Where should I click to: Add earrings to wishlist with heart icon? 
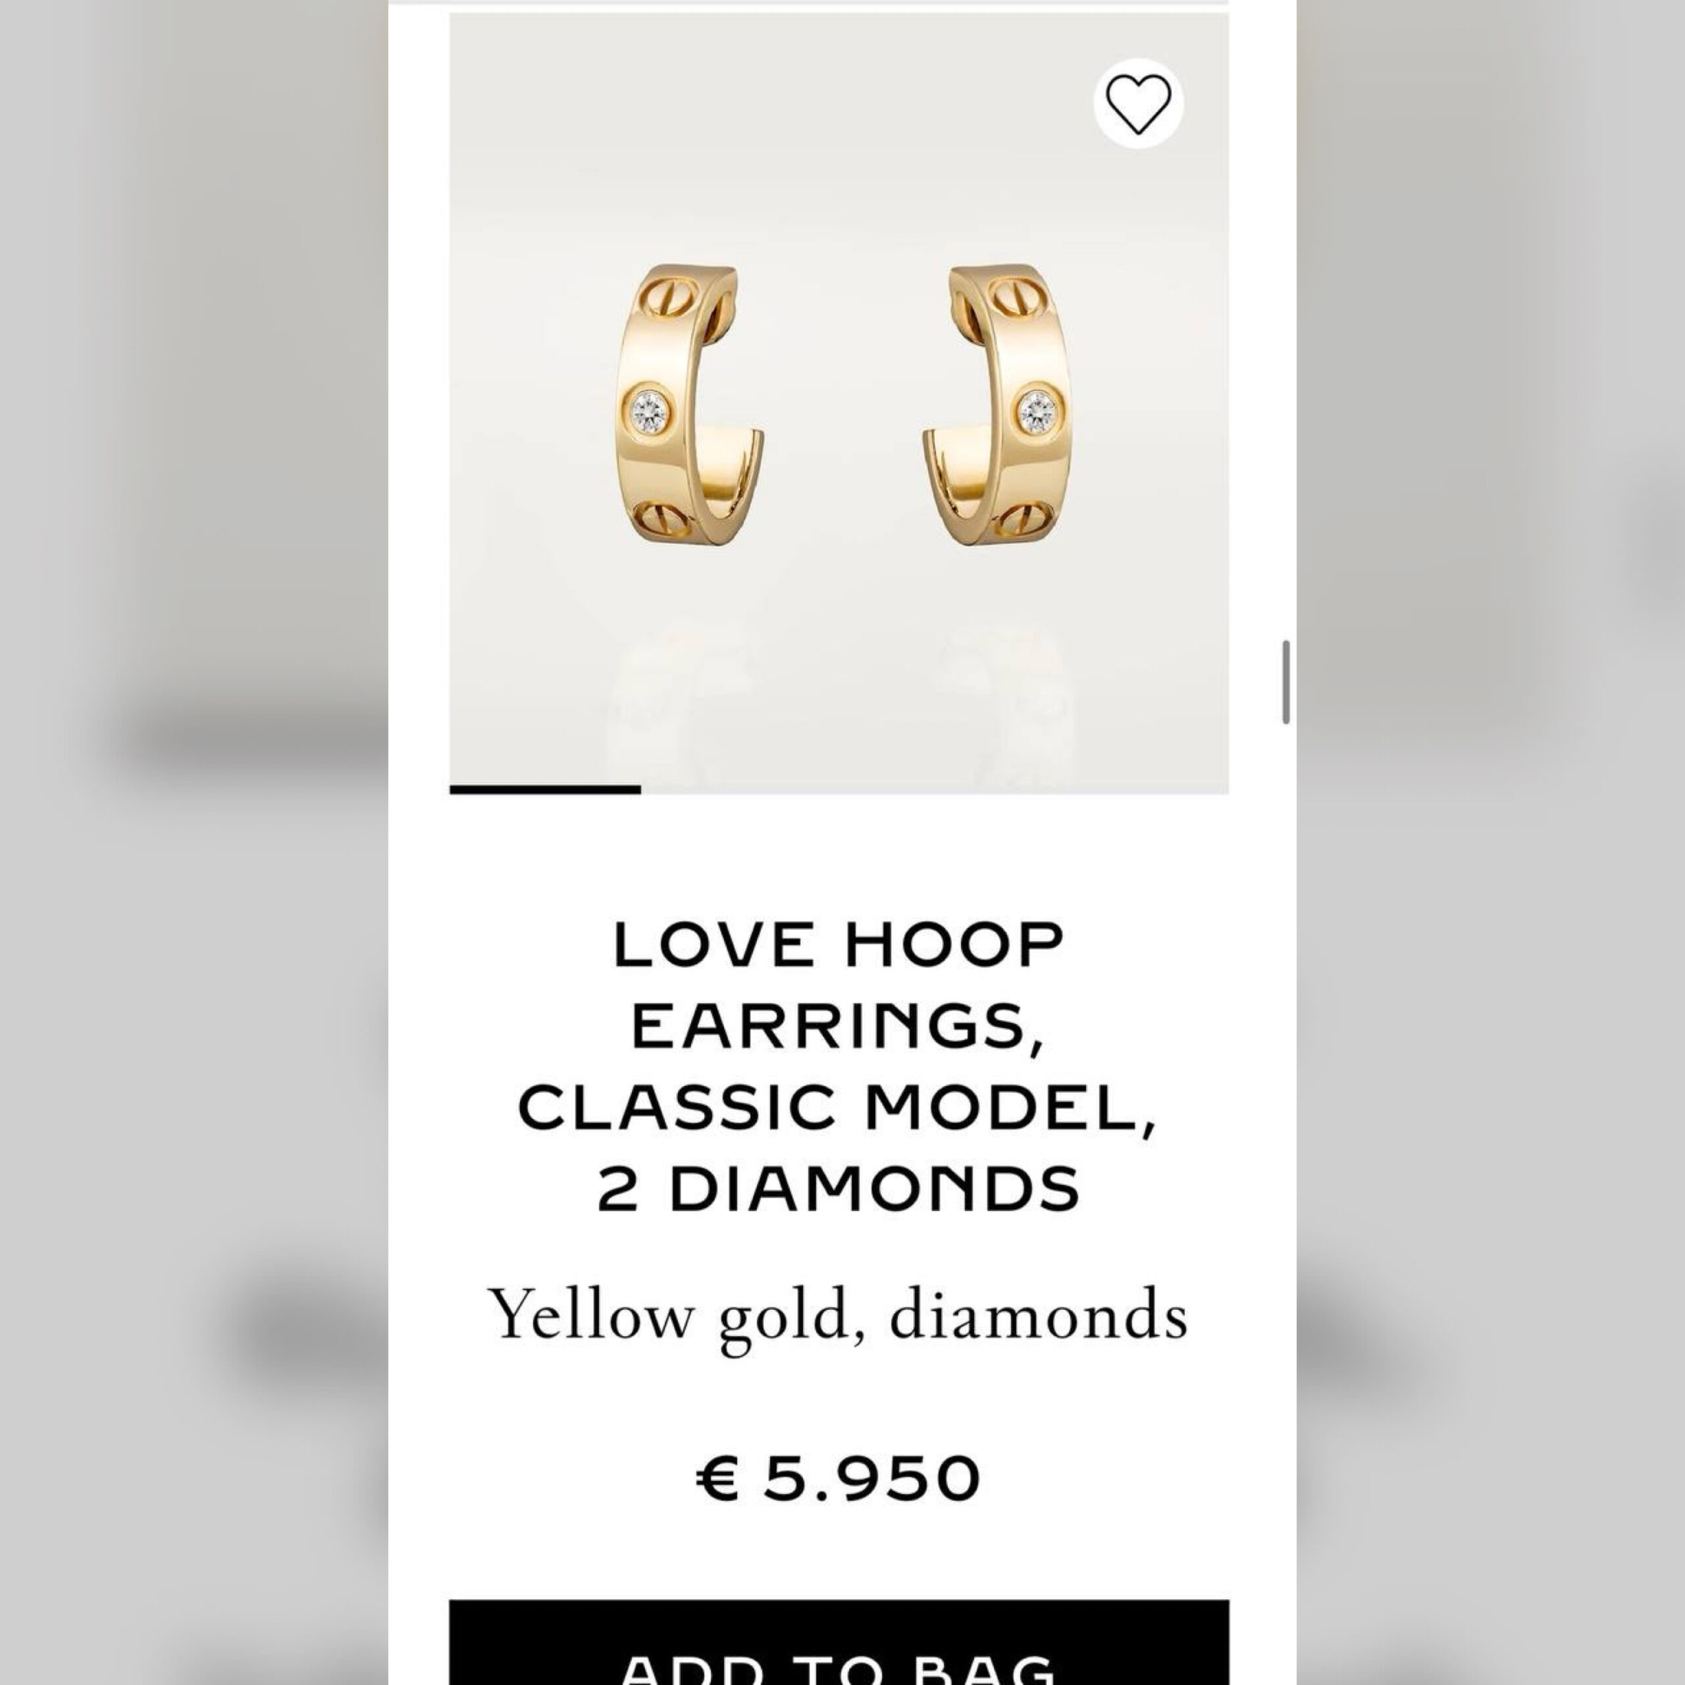(x=1138, y=104)
